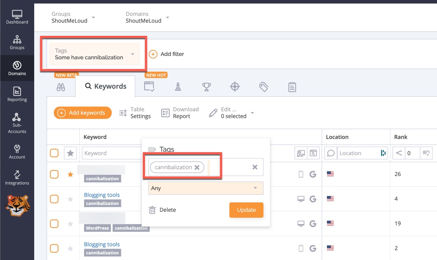Expand the Groups ShoutMeLoud dropdown
This screenshot has height=260, width=437.
[73, 17]
